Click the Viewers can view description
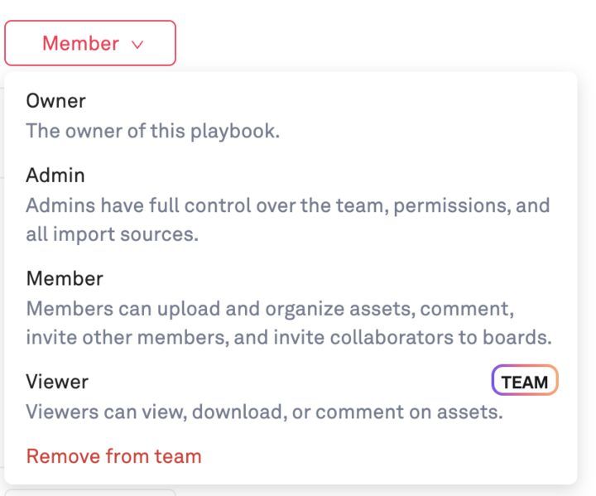Image resolution: width=596 pixels, height=496 pixels. [x=265, y=412]
